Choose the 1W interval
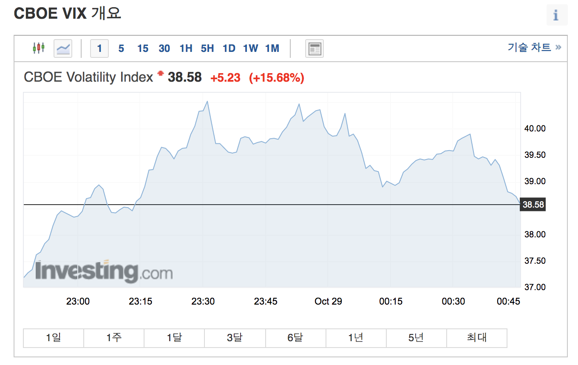 pos(250,48)
